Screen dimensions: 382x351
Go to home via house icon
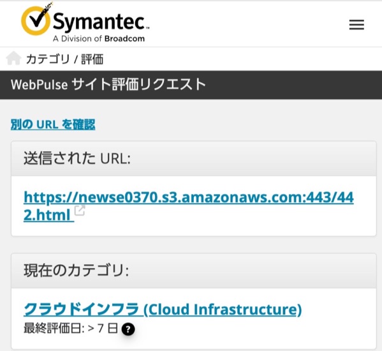(x=13, y=59)
